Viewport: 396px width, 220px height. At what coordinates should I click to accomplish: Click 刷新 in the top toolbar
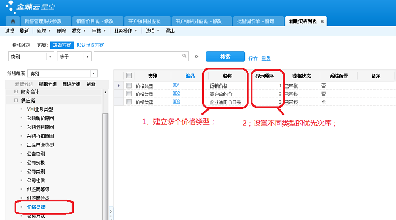coord(24,30)
